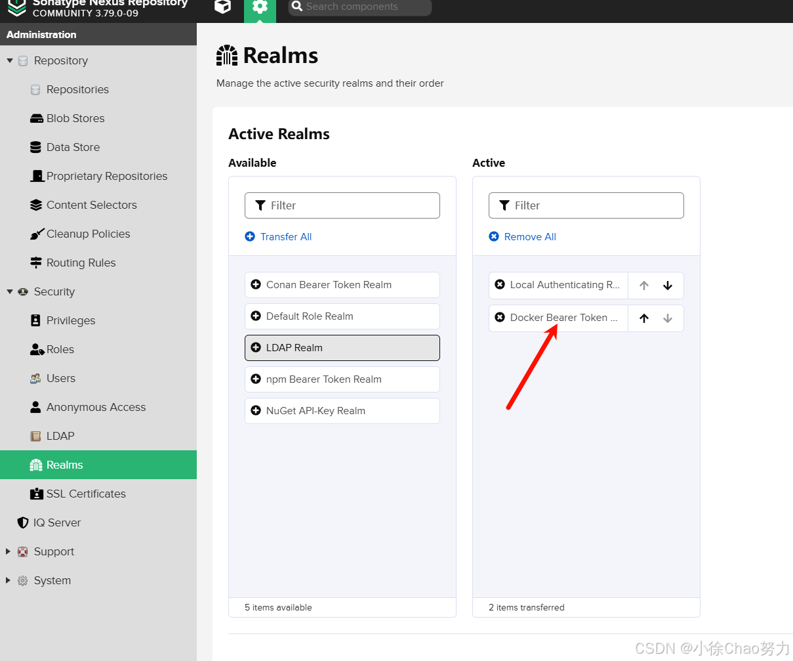793x661 pixels.
Task: Click plus icon beside NuGet API-Key Realm
Action: (256, 411)
